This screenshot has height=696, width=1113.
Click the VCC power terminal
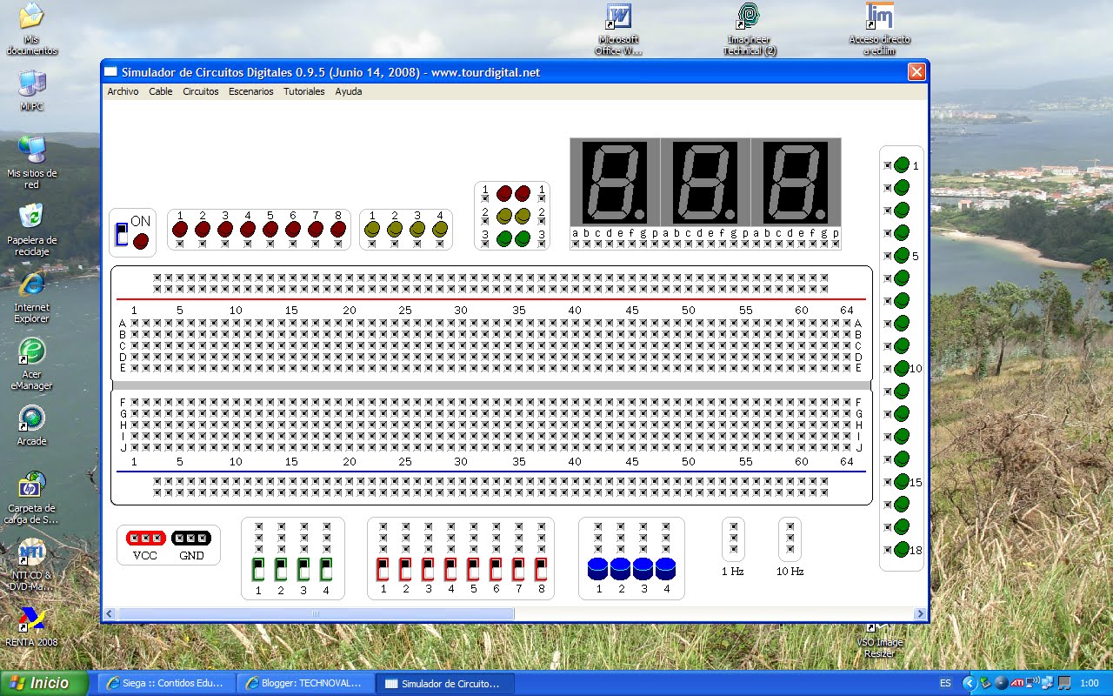(145, 538)
